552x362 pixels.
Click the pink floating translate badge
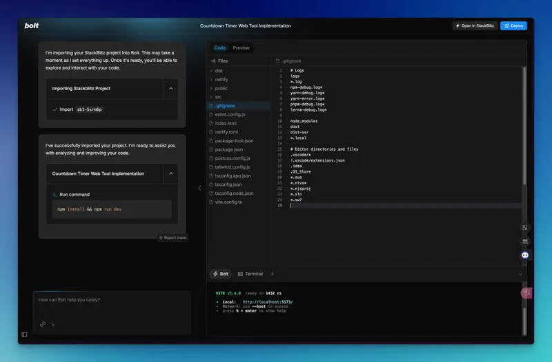(526, 293)
